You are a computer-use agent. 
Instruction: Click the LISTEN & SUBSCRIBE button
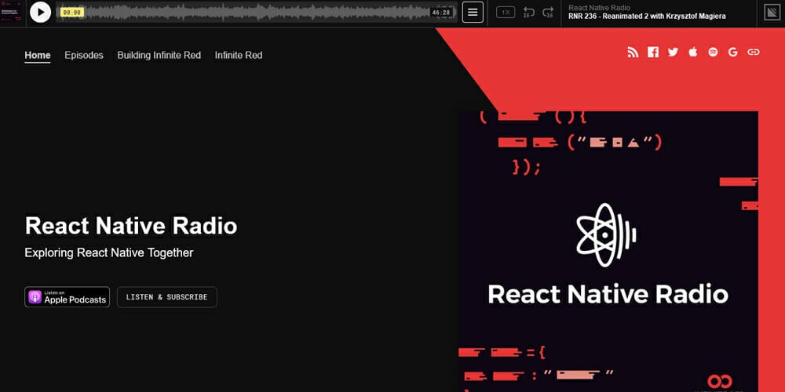coord(166,297)
